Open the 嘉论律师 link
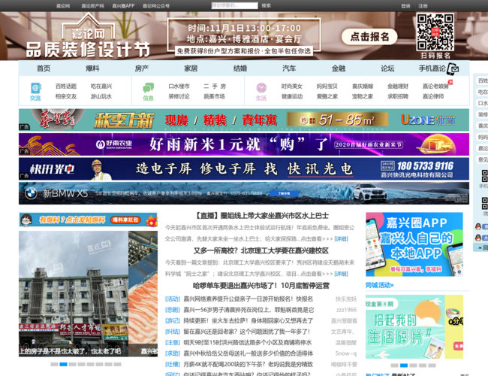Image resolution: width=488 pixels, height=376 pixels. pyautogui.click(x=433, y=96)
